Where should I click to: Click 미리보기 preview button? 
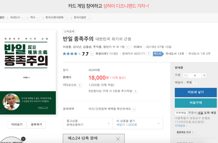(17, 125)
